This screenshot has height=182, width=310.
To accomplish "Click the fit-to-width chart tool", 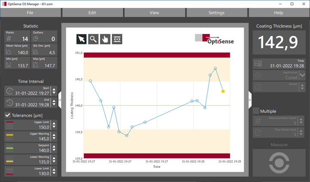I will (x=117, y=39).
